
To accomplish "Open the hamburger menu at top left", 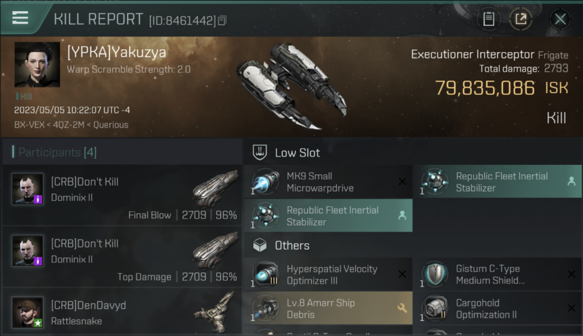I will (20, 18).
